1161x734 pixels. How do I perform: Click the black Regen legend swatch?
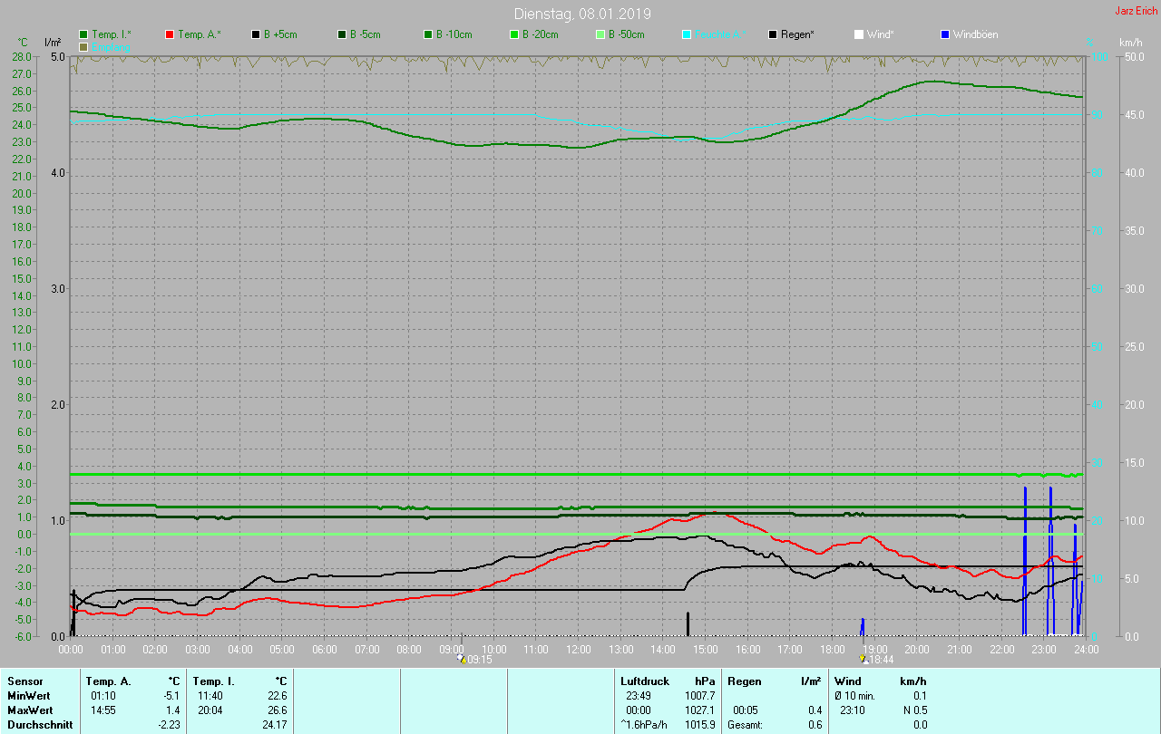coord(773,34)
